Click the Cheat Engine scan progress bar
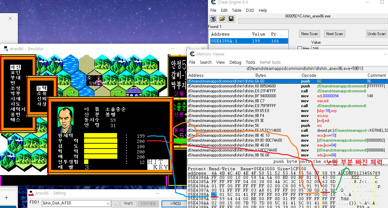Image resolution: width=388 pixels, height=208 pixels. [x=313, y=21]
